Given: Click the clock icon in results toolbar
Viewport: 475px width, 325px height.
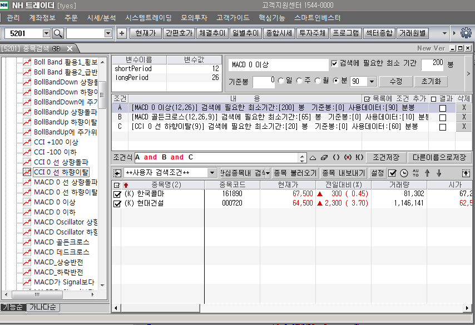Looking at the screenshot, I should 404,173.
